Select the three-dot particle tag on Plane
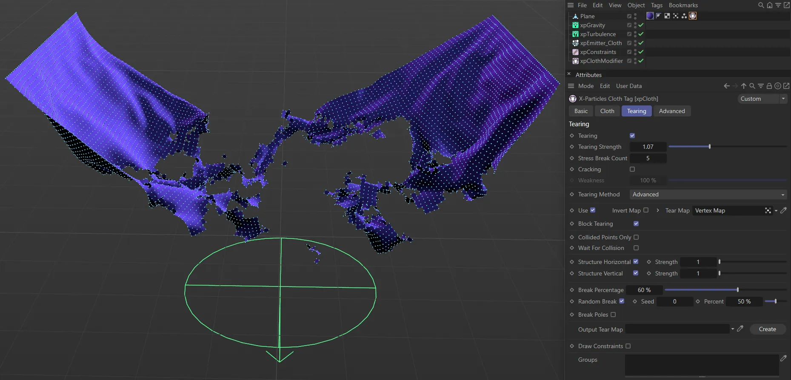791x380 pixels. coord(684,16)
